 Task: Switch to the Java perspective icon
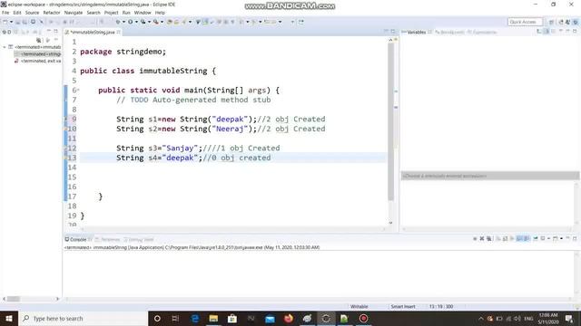pyautogui.click(x=567, y=22)
